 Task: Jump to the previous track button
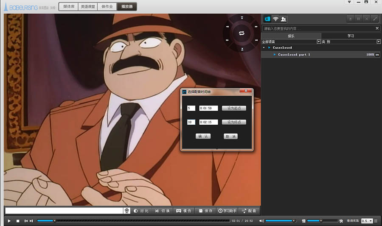(26, 221)
